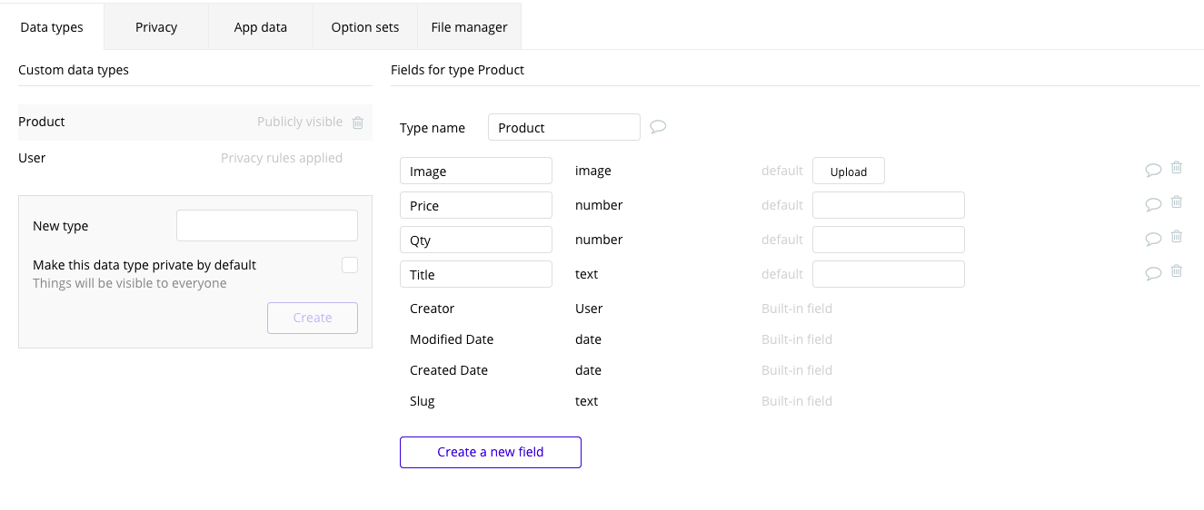Click default value input for Qty
This screenshot has width=1204, height=510.
tap(889, 240)
